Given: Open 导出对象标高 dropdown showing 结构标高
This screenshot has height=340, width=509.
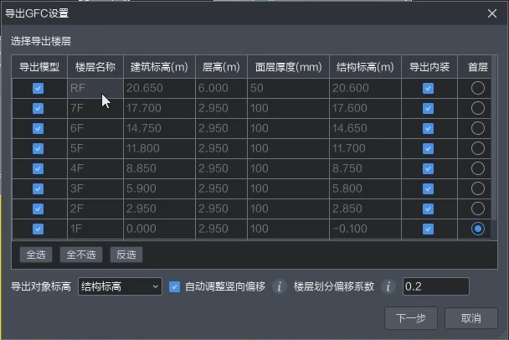Looking at the screenshot, I should click(x=120, y=286).
